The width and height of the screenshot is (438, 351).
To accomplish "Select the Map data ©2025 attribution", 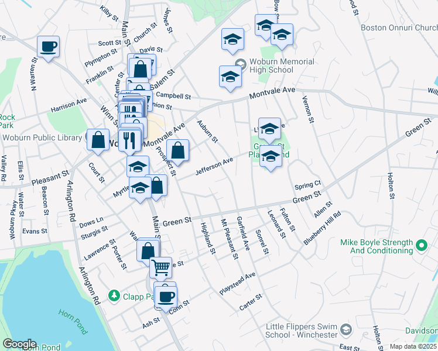I will (x=413, y=347).
